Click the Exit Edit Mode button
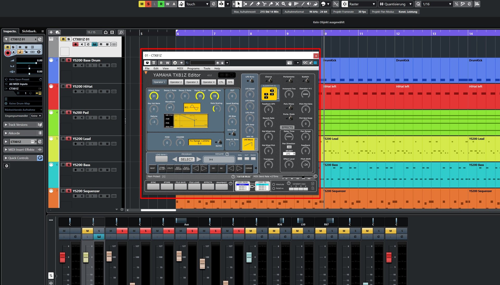This screenshot has width=500, height=285. click(243, 176)
